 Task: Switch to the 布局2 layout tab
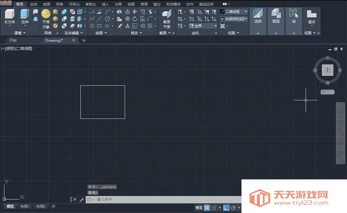click(x=41, y=206)
